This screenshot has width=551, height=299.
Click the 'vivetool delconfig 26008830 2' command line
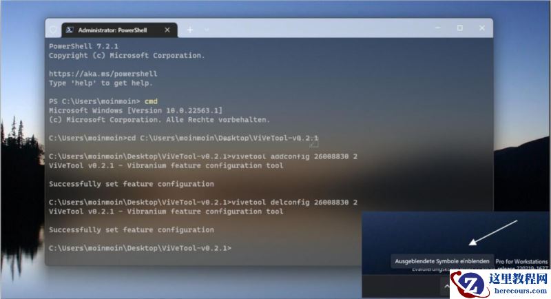click(203, 203)
